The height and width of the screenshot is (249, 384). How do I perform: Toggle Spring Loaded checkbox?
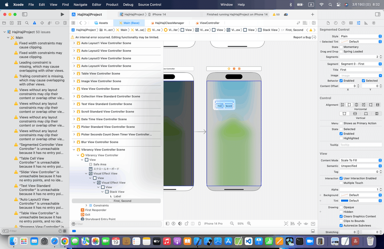tap(341, 51)
